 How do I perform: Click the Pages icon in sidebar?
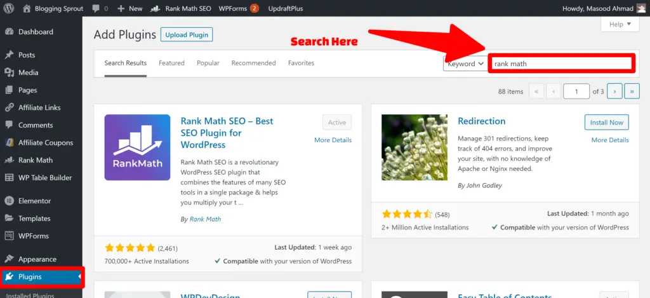tap(9, 90)
